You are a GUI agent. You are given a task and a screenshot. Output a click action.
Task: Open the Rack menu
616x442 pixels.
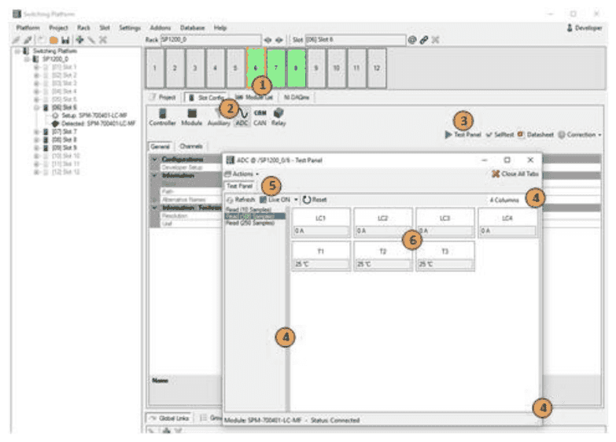point(83,28)
